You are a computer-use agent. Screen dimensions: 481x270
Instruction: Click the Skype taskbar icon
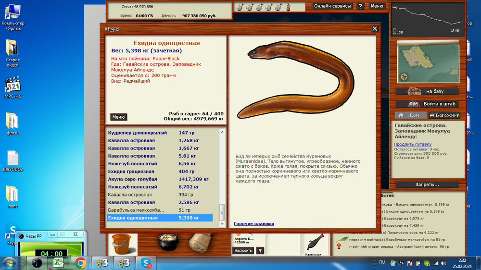(x=146, y=263)
